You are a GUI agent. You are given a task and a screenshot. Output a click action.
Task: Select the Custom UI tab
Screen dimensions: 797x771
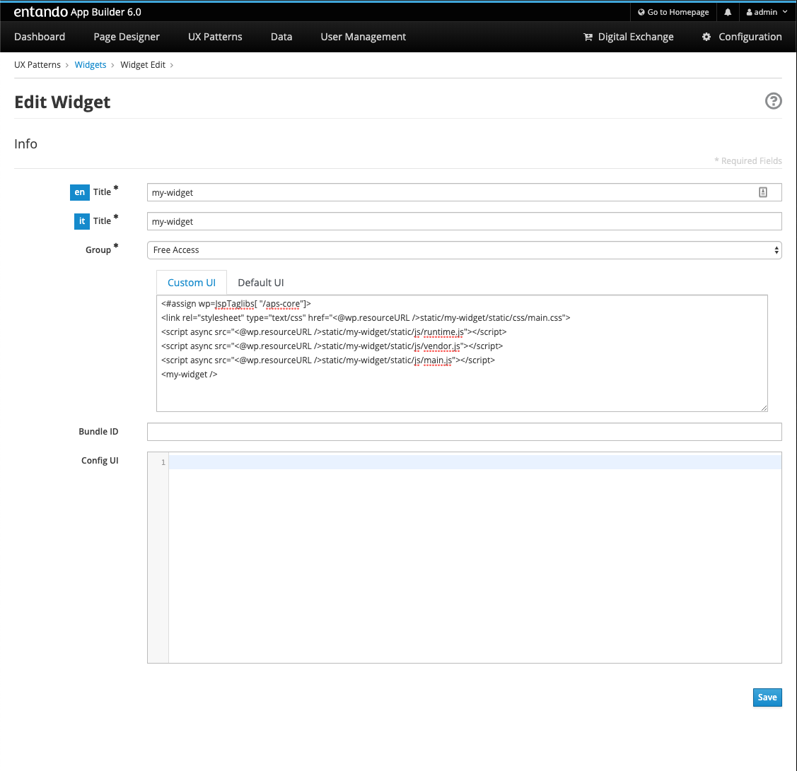coord(192,283)
